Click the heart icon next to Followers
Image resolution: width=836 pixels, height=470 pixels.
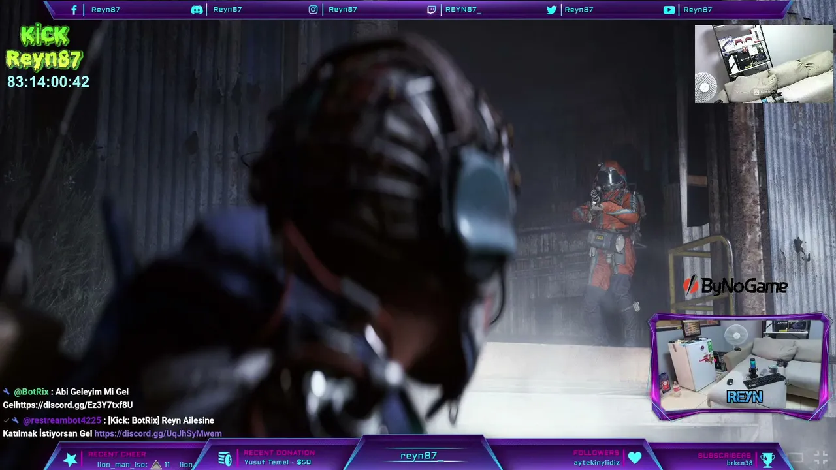(635, 458)
